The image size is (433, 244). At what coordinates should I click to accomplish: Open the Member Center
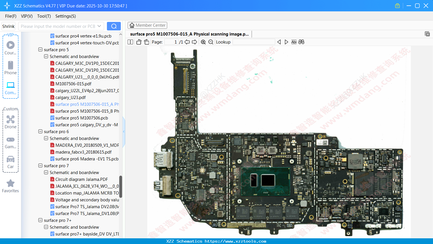point(147,25)
